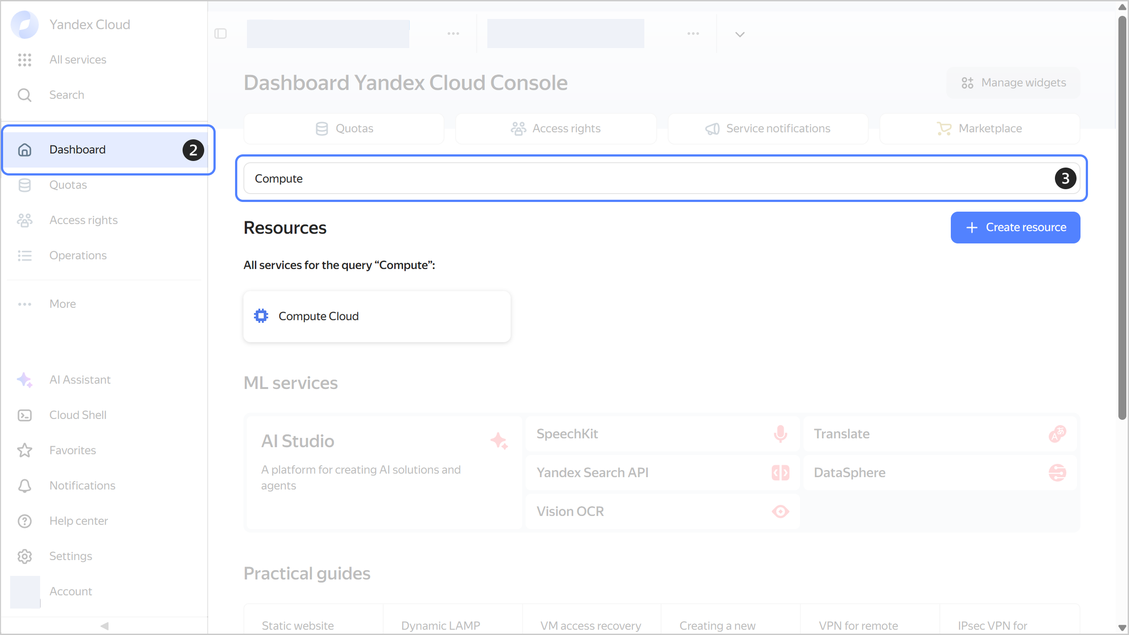Open the Search panel in sidebar
The width and height of the screenshot is (1129, 635).
(x=67, y=95)
